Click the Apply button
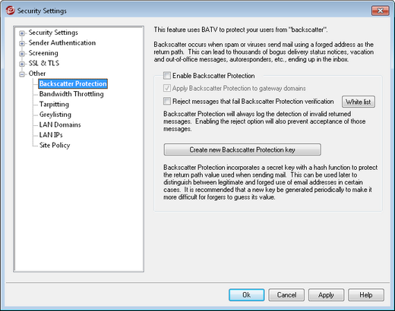The image size is (395, 311). (x=326, y=295)
